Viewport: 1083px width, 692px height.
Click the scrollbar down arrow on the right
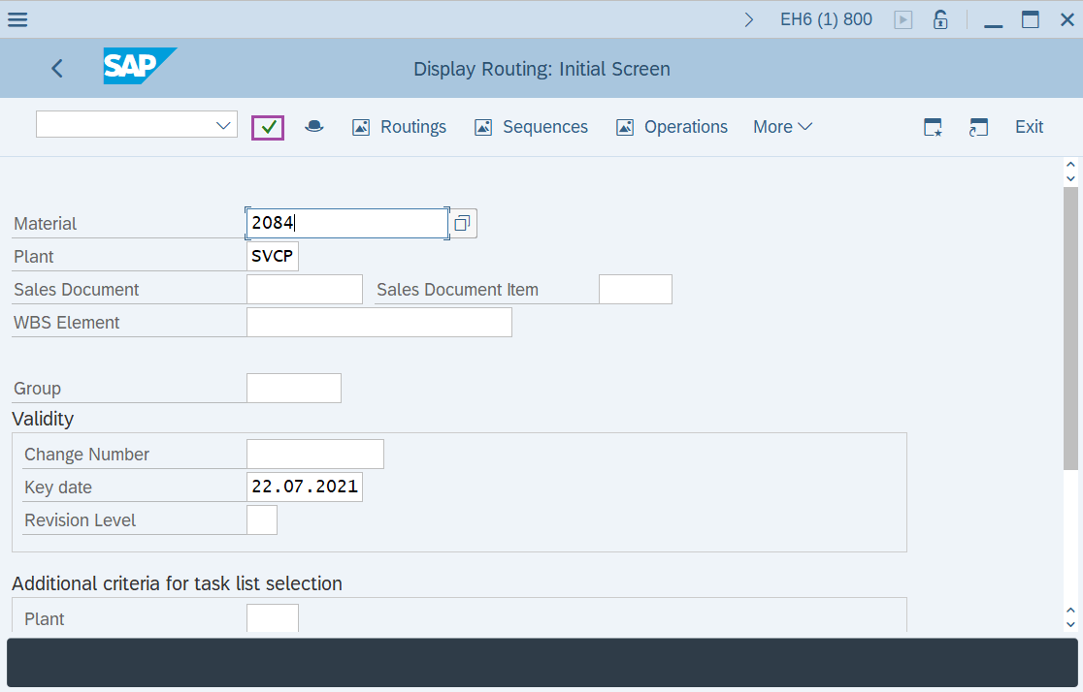(1068, 626)
